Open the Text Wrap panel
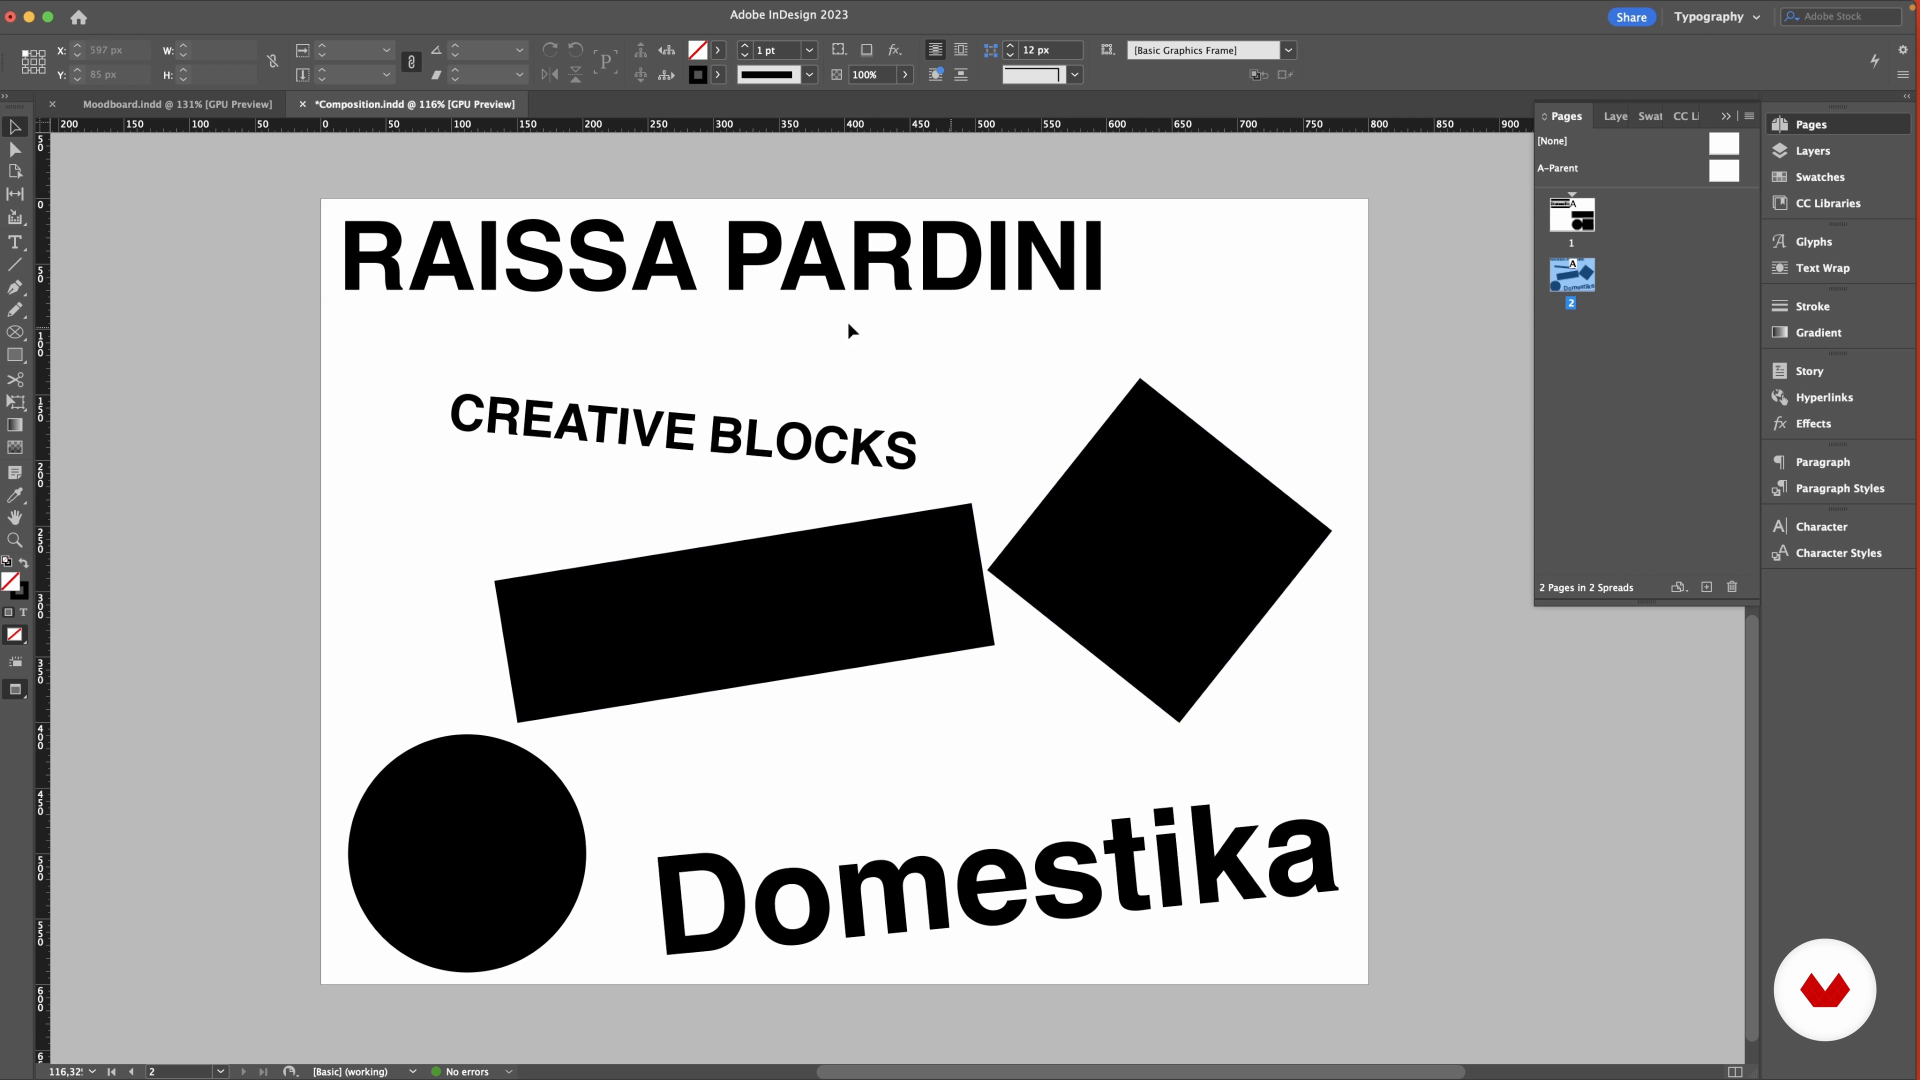The image size is (1920, 1080). coord(1821,267)
